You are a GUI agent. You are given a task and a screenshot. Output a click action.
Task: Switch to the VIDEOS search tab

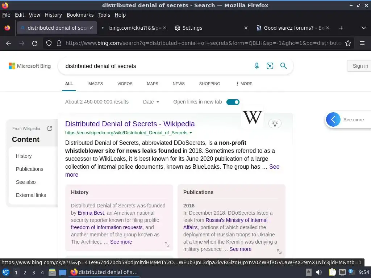pos(125,84)
